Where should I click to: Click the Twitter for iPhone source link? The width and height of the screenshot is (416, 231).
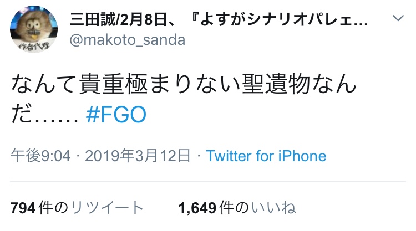point(266,156)
